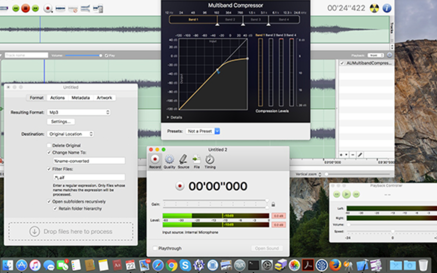437x273 pixels.
Task: Toggle the Filter Files checkbox
Action: coord(49,169)
